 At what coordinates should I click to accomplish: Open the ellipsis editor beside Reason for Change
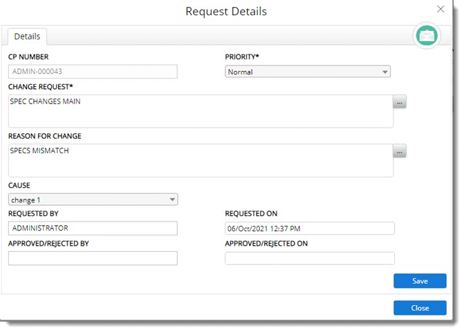tap(400, 151)
